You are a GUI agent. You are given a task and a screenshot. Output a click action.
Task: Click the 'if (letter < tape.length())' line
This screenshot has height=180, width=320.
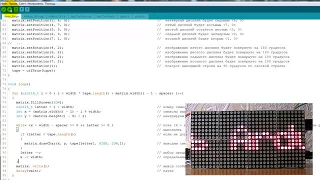pyautogui.click(x=48, y=134)
